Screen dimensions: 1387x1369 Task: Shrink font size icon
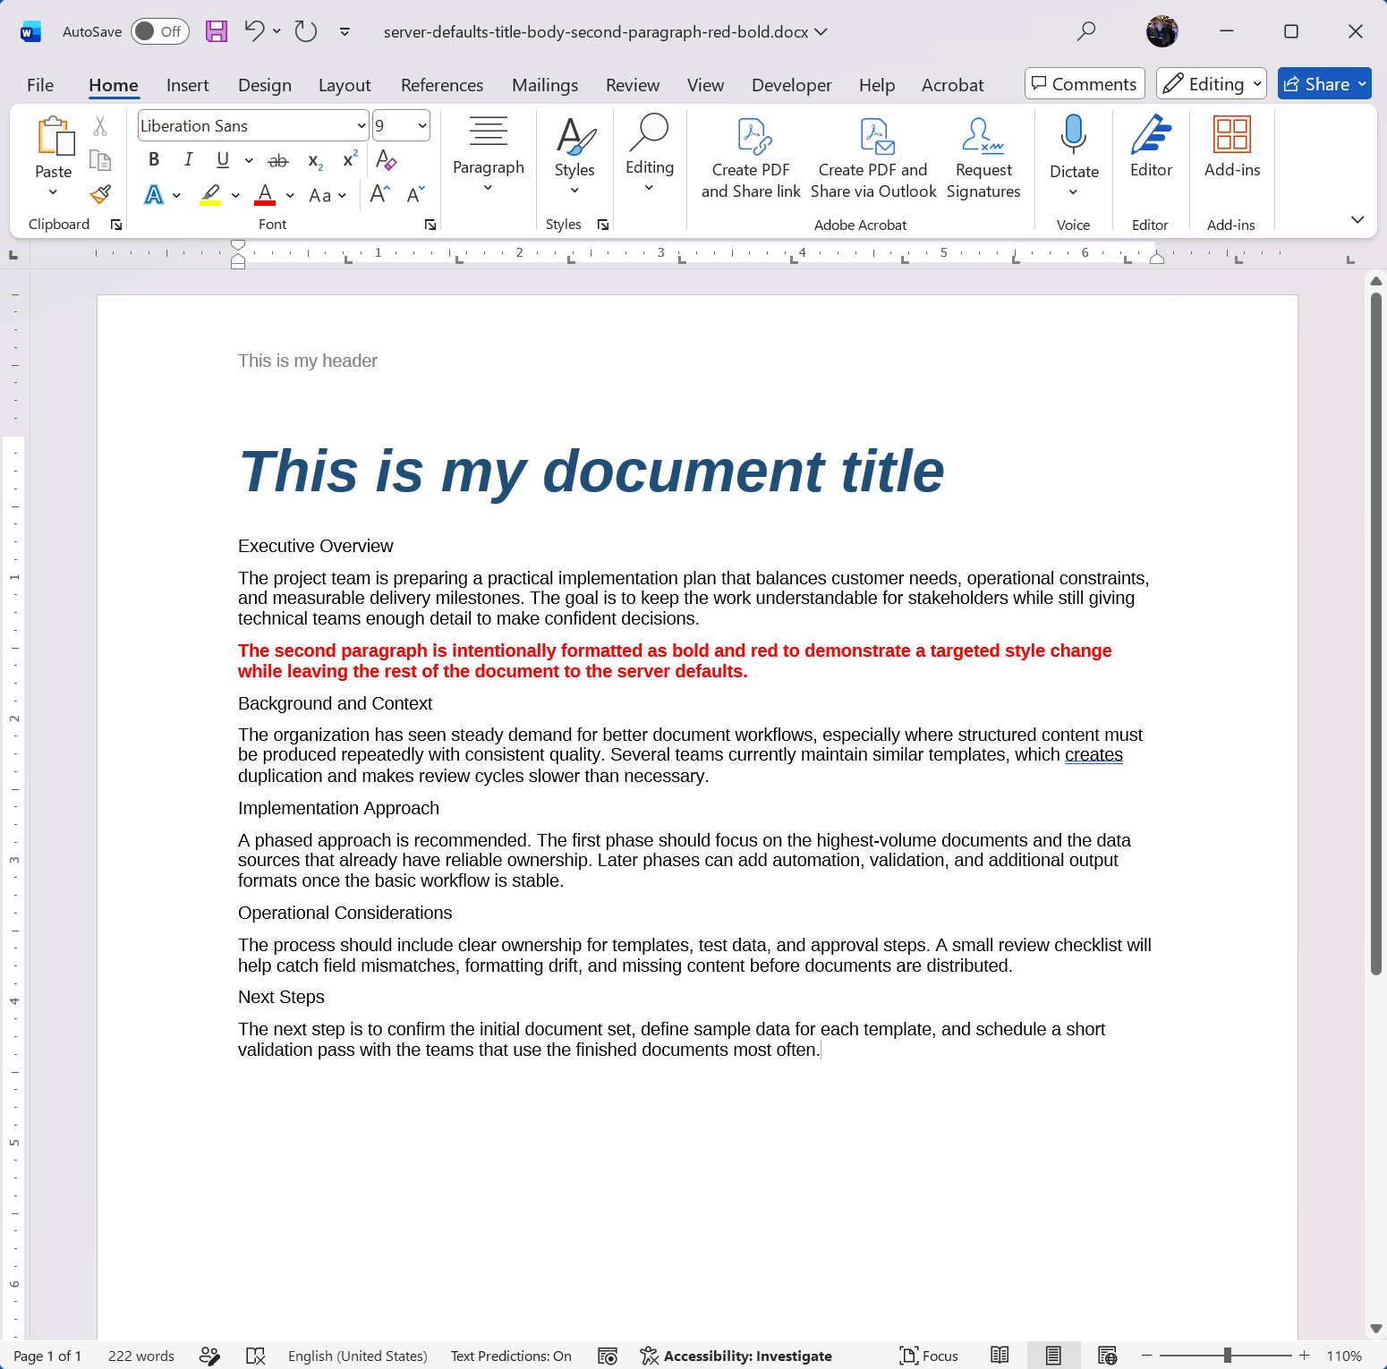(415, 194)
